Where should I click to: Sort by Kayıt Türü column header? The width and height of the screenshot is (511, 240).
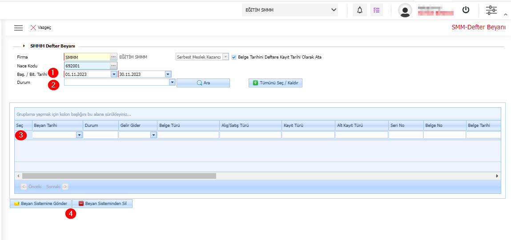[x=308, y=125]
